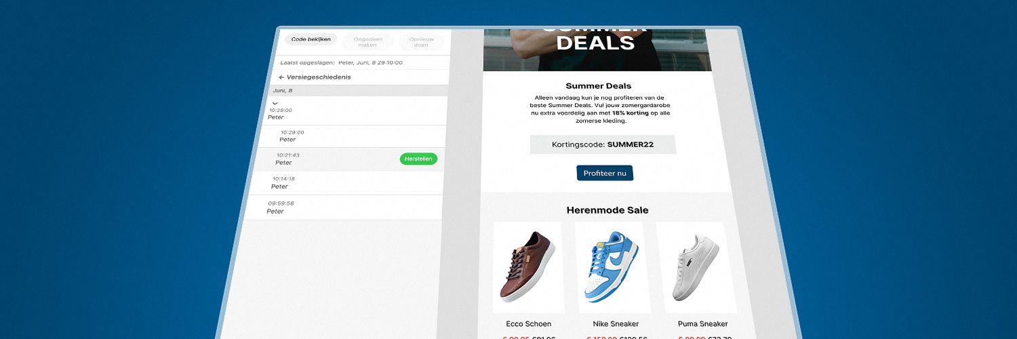Click the Profiteer nu button
Viewport: 1017px width, 339px height.
[605, 173]
